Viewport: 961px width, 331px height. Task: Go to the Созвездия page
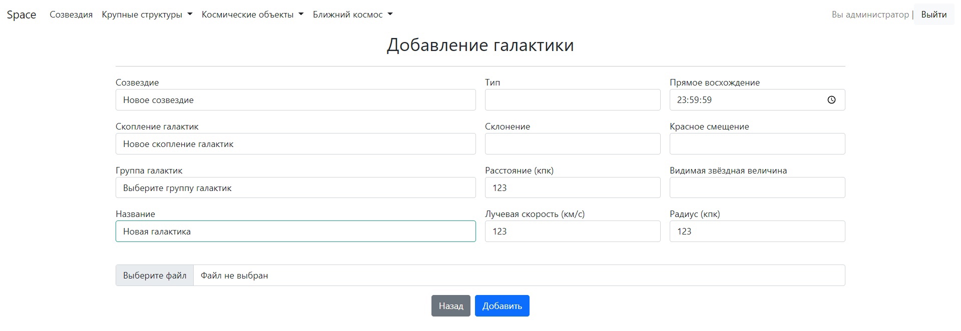tap(71, 14)
